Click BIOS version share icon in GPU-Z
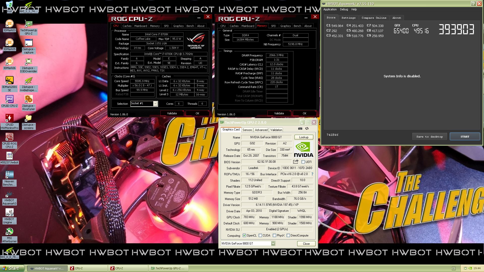This screenshot has width=484, height=272. click(296, 162)
